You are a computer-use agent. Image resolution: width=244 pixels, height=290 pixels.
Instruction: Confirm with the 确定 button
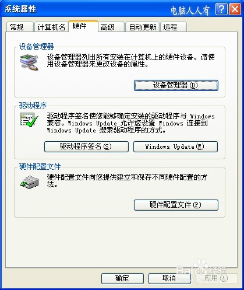122,278
